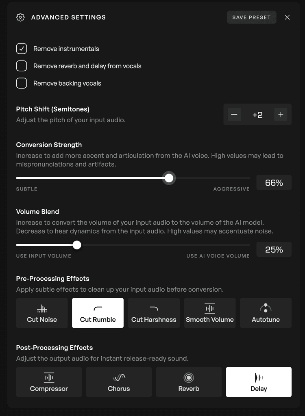
Task: Enable the Cut Harshness effect
Action: tap(154, 313)
